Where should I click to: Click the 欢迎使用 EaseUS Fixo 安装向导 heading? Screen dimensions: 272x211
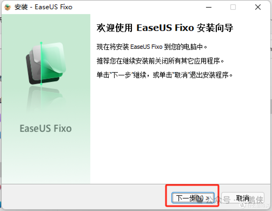(165, 28)
